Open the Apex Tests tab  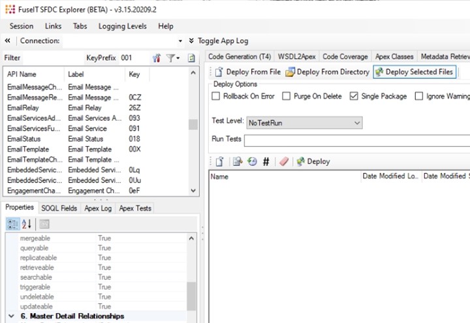click(x=135, y=208)
